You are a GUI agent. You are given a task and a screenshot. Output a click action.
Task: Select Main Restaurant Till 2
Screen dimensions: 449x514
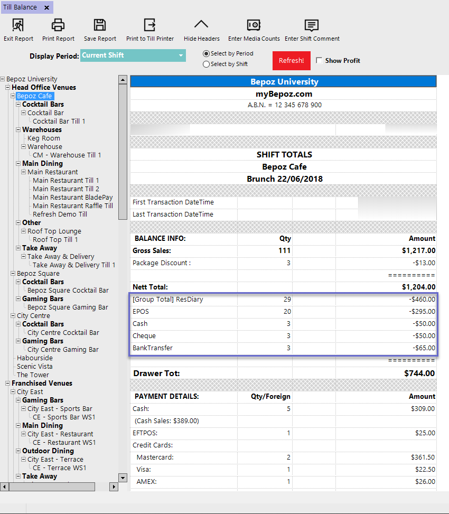tap(66, 189)
